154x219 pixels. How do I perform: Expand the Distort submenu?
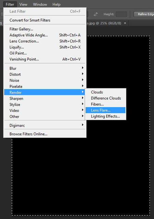point(45,74)
